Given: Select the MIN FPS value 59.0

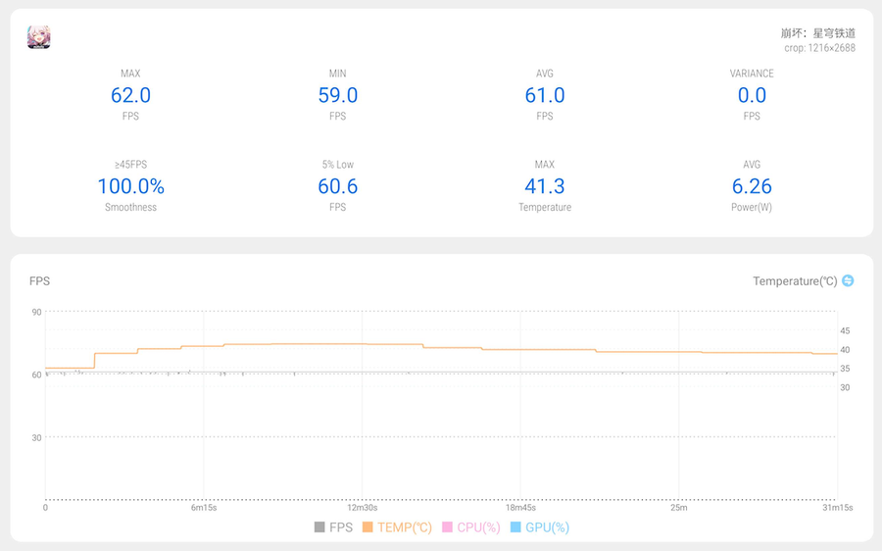Looking at the screenshot, I should [x=338, y=95].
